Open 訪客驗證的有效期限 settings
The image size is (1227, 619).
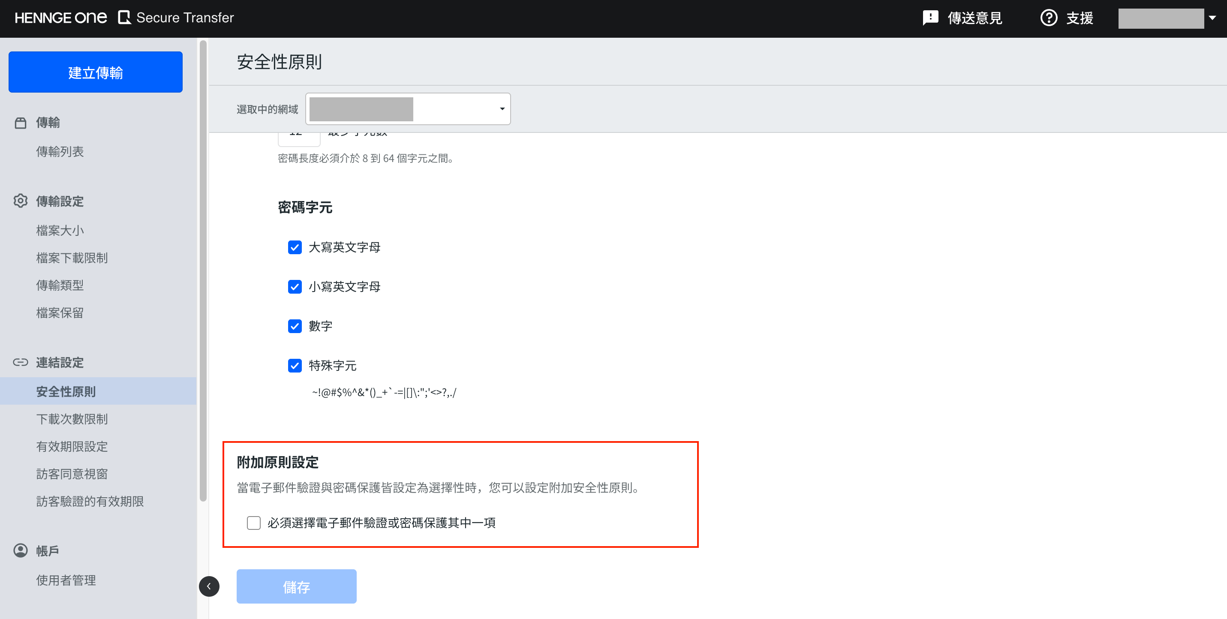pyautogui.click(x=90, y=502)
